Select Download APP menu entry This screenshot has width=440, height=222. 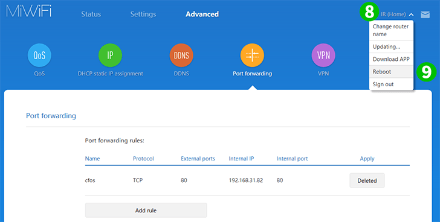[x=391, y=59]
